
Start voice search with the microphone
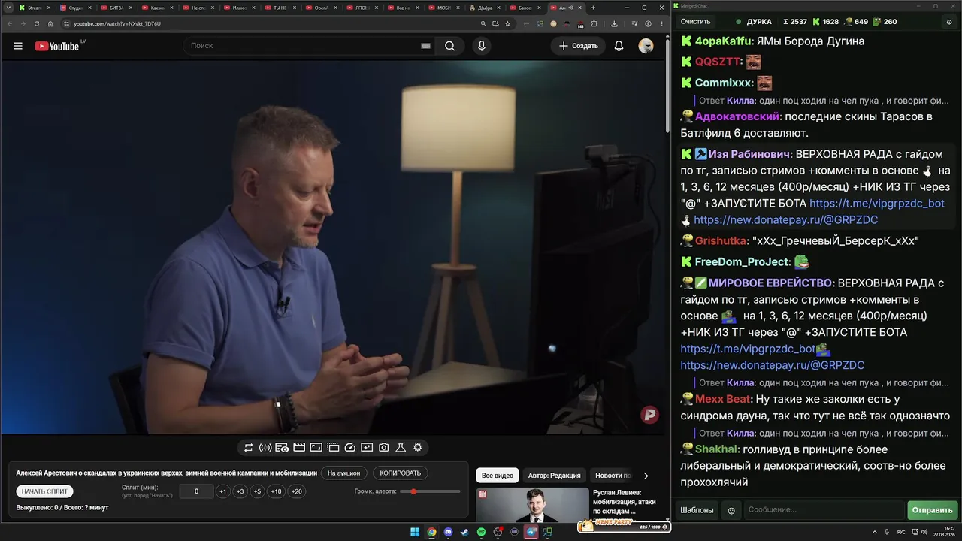(482, 46)
